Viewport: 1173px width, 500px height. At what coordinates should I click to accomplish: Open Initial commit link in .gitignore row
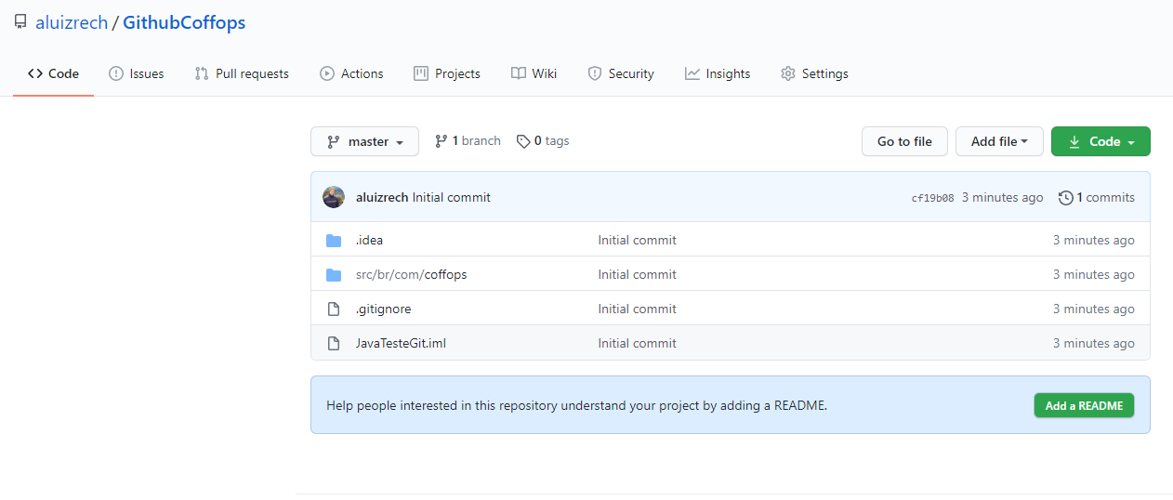637,309
